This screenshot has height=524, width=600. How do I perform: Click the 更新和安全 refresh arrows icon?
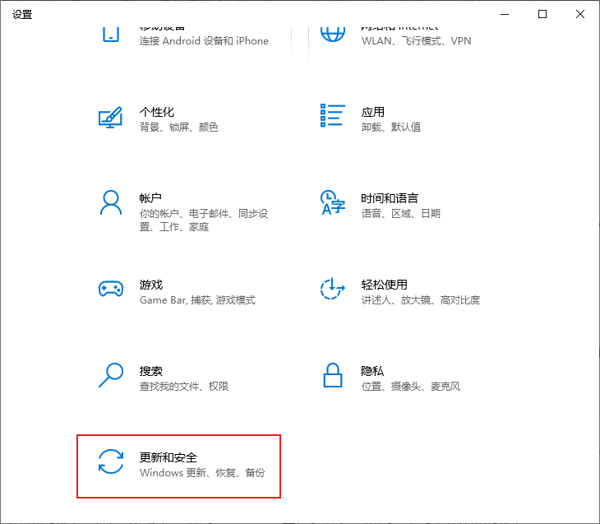[111, 461]
